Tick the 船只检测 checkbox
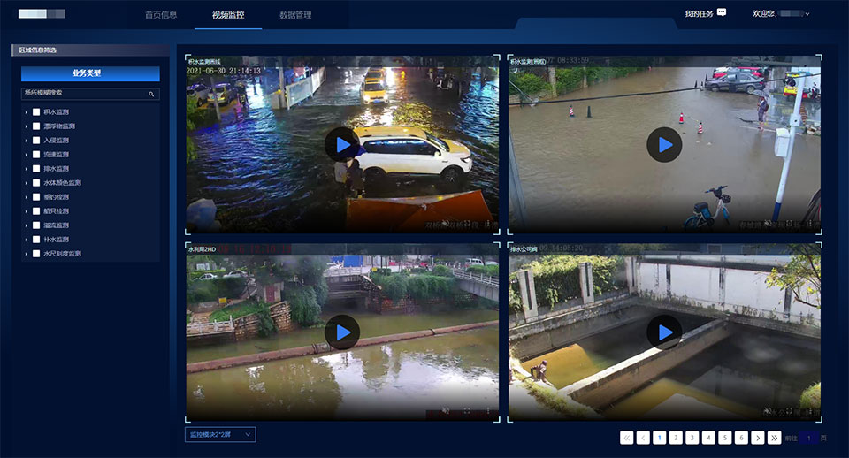Viewport: 849px width, 458px height. point(36,211)
